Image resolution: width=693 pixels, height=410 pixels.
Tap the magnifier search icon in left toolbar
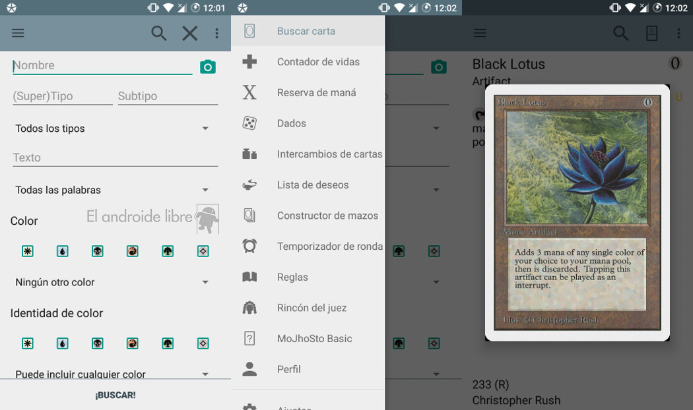pyautogui.click(x=158, y=33)
